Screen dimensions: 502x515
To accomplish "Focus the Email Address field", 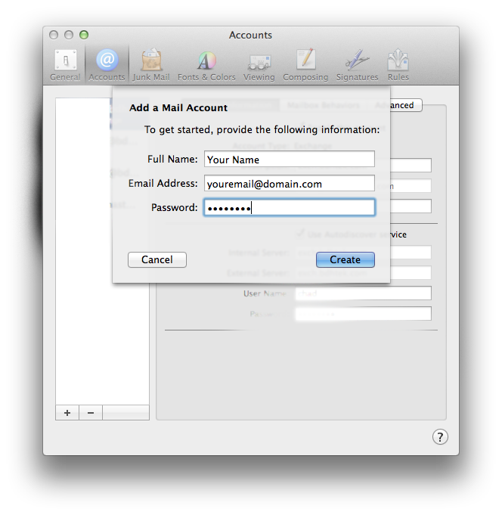I will (290, 183).
